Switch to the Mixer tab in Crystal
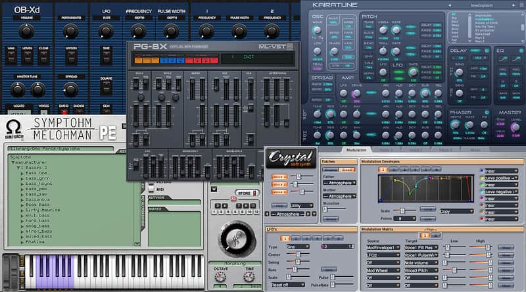526x292 pixels. point(475,150)
